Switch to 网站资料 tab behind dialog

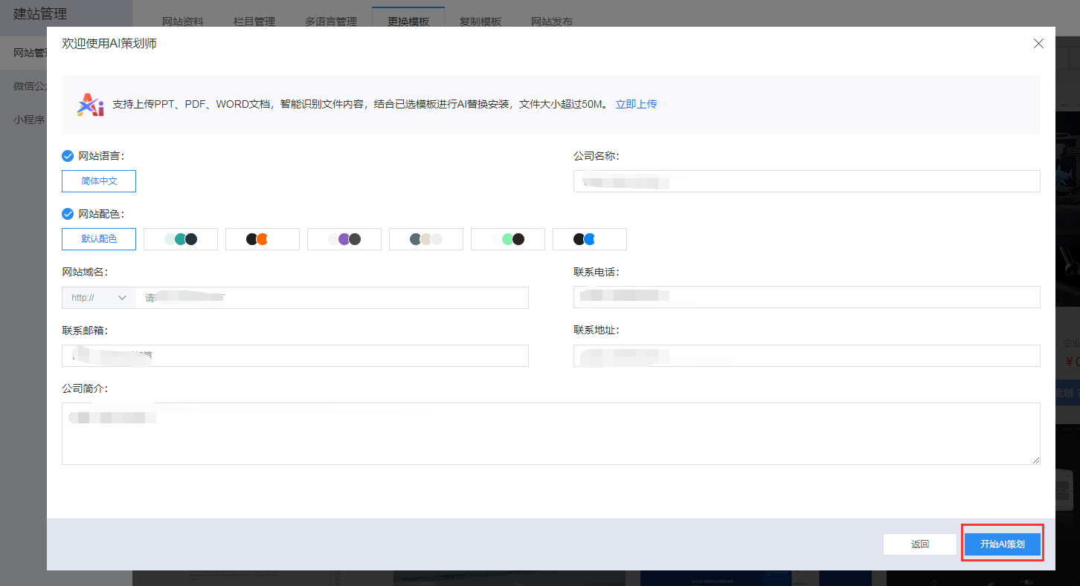[183, 22]
